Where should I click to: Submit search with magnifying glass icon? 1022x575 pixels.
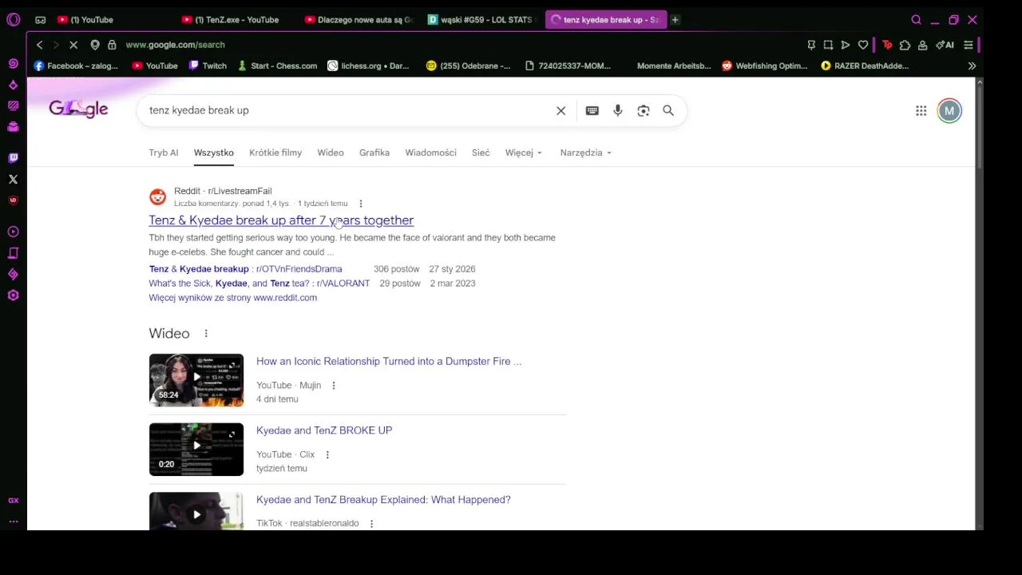pyautogui.click(x=668, y=110)
